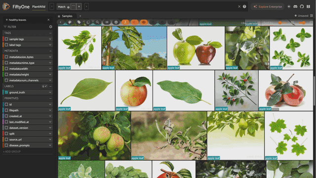This screenshot has width=316, height=178.
Task: Enable split field checkbox
Action: tap(6, 133)
